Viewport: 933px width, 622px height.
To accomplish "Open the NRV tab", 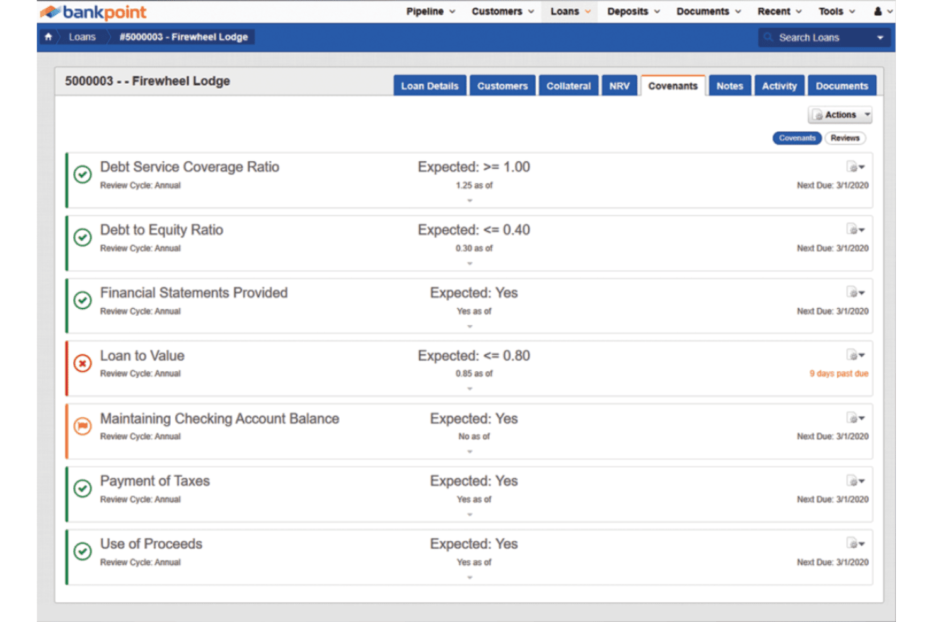I will pyautogui.click(x=619, y=86).
